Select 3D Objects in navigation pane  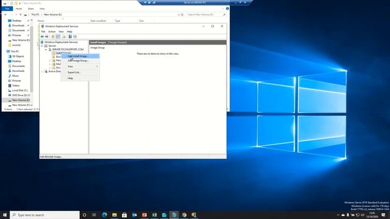[18, 57]
